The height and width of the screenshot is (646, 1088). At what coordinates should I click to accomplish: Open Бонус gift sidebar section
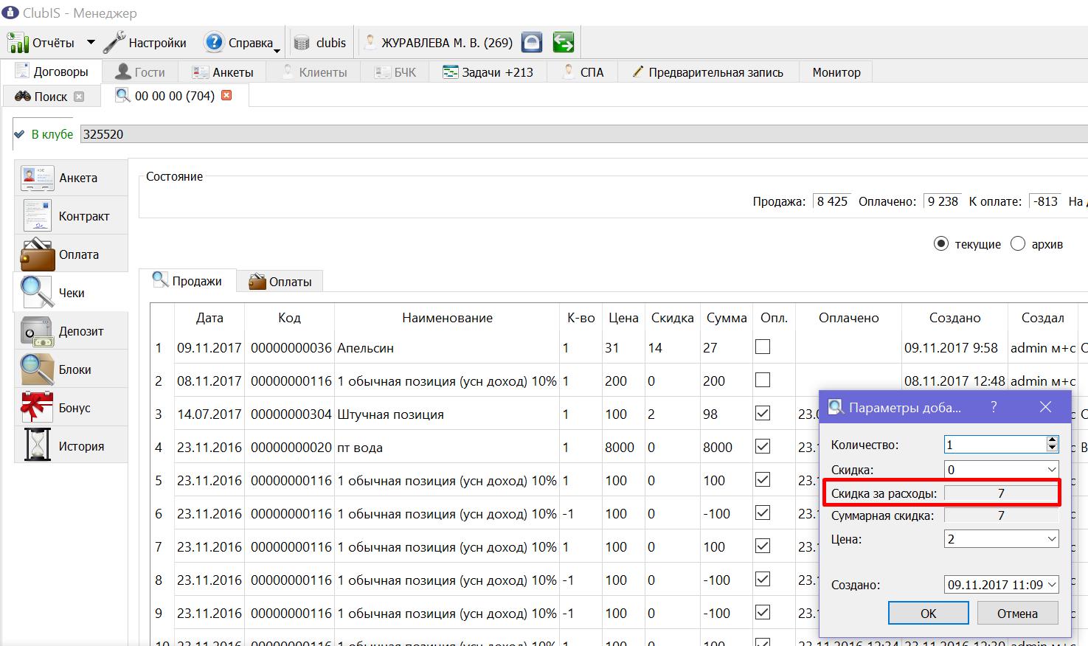[71, 408]
